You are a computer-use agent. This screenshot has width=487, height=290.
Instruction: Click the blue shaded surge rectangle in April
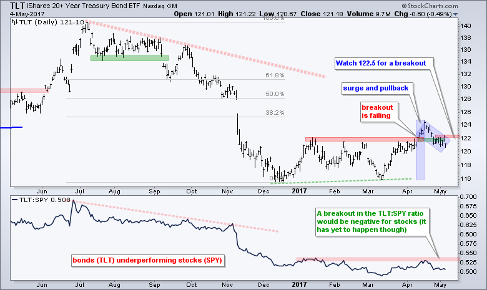click(420, 150)
